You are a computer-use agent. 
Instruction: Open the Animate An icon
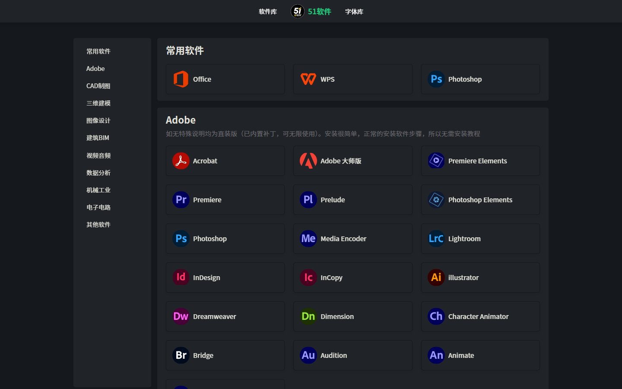tap(436, 355)
